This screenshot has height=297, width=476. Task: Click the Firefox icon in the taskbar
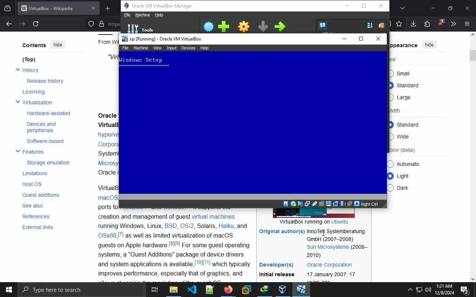[228, 290]
